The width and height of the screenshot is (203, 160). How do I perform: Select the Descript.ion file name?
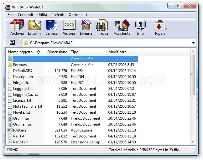23,76
